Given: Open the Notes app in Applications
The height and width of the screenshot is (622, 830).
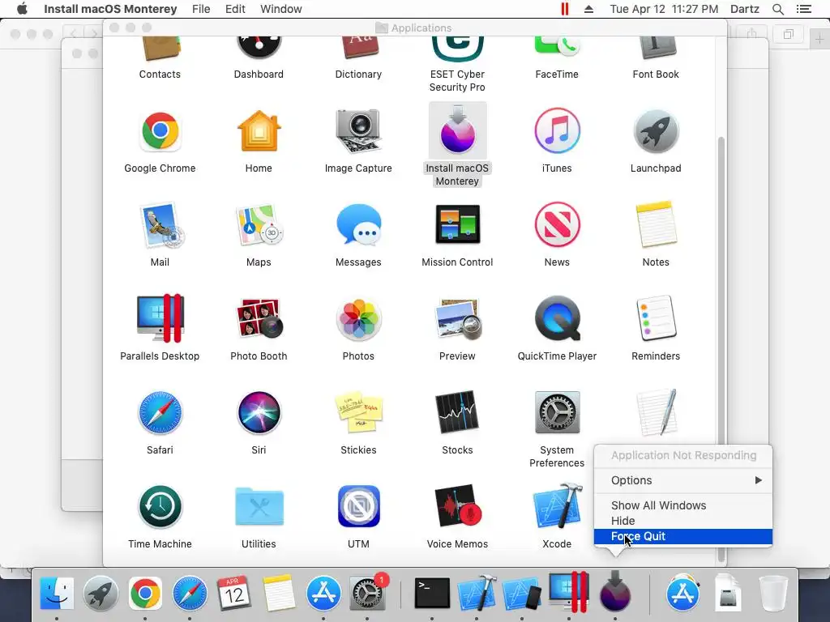Looking at the screenshot, I should point(656,225).
